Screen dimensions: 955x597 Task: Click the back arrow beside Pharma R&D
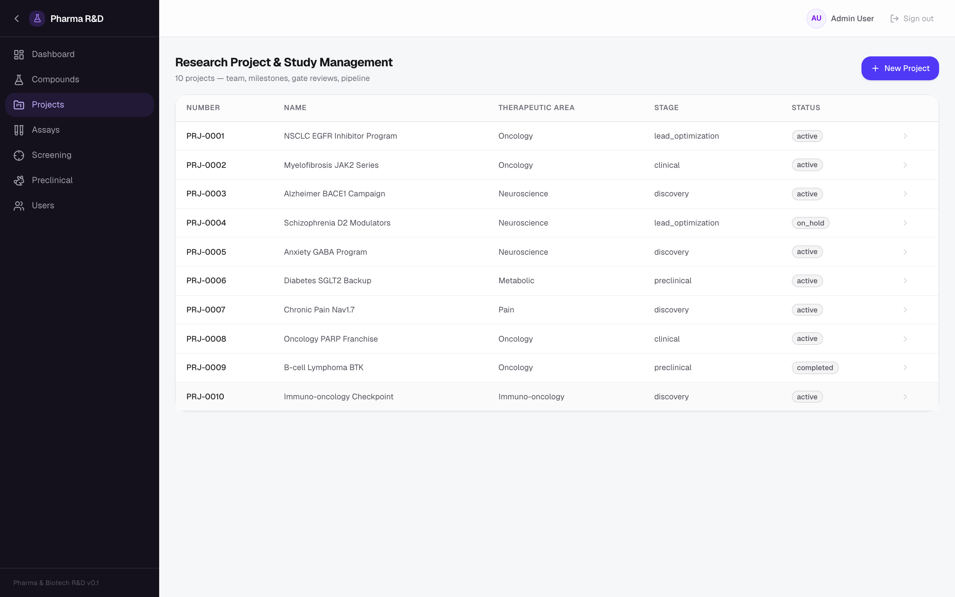[17, 19]
